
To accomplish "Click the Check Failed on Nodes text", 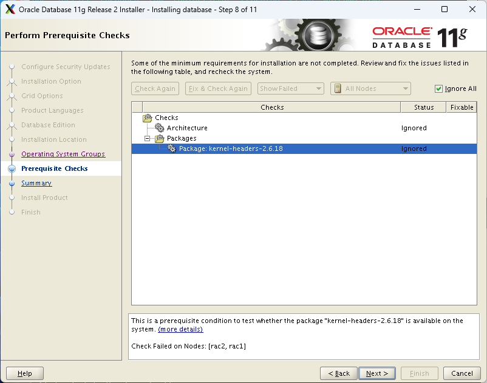I will click(x=188, y=346).
